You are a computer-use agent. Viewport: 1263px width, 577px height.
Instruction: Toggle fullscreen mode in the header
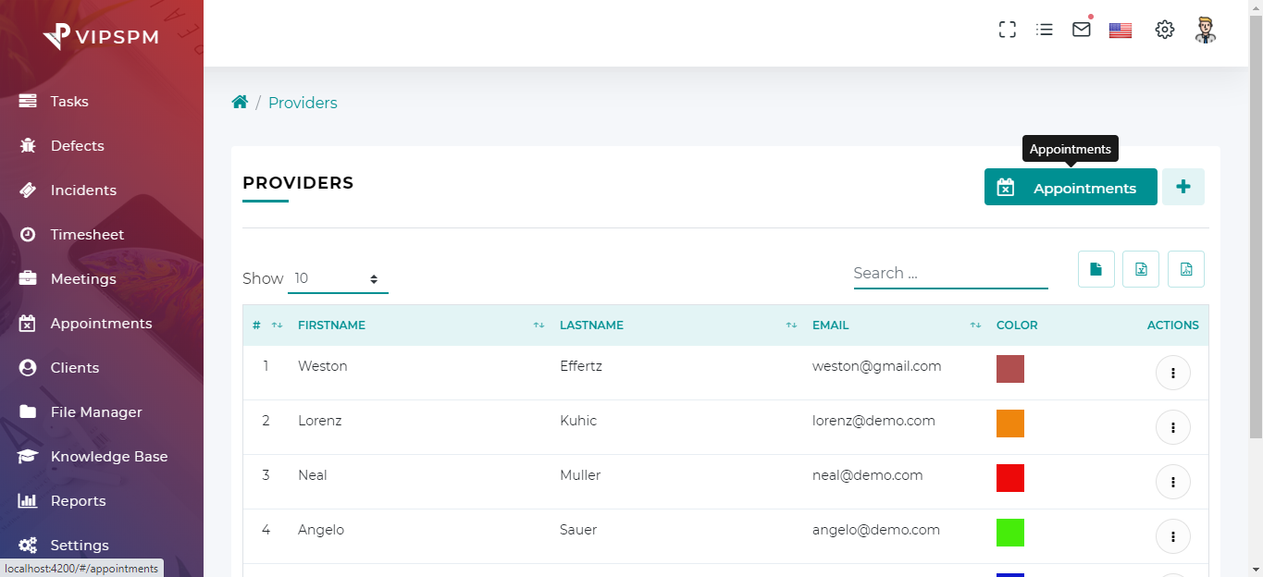pos(1007,29)
